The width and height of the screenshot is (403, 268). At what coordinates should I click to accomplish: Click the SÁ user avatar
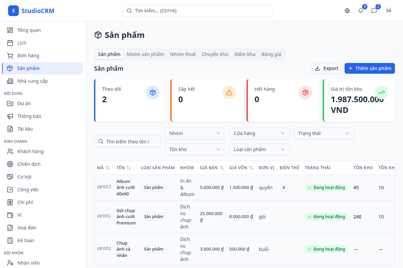point(389,11)
